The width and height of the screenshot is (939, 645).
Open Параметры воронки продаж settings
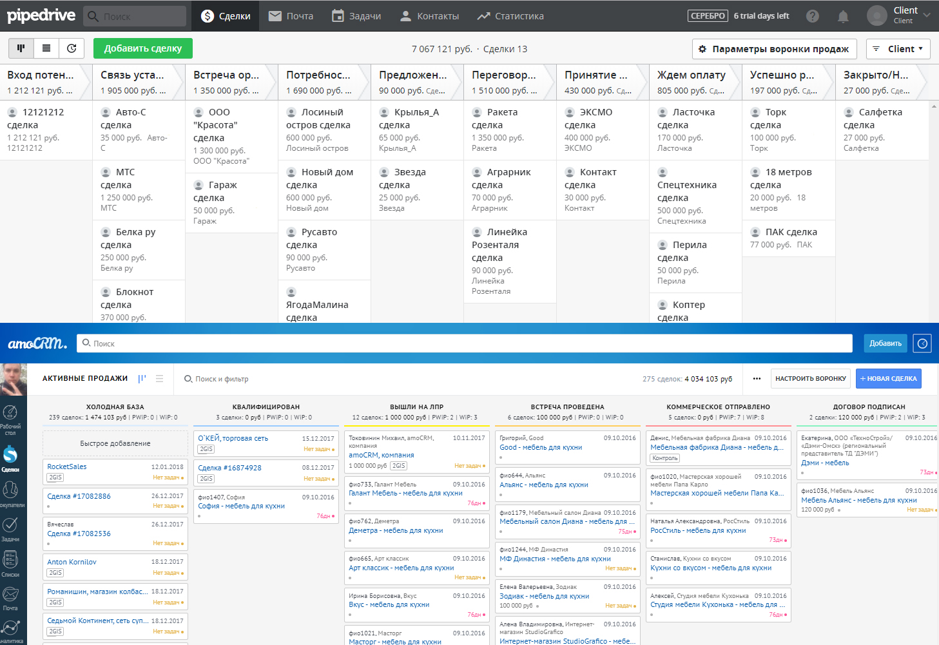coord(775,49)
